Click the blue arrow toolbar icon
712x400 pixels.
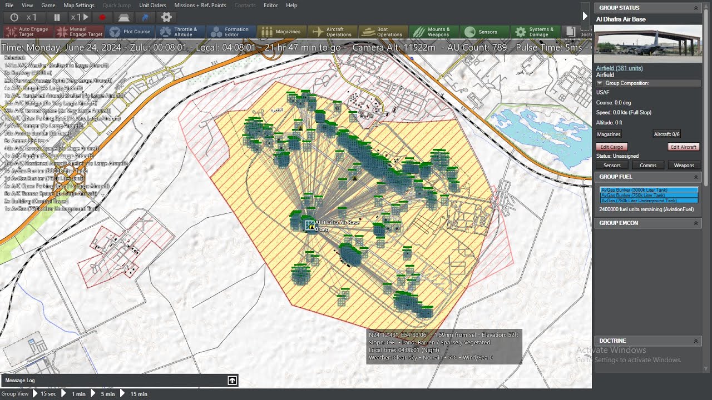[x=145, y=18]
